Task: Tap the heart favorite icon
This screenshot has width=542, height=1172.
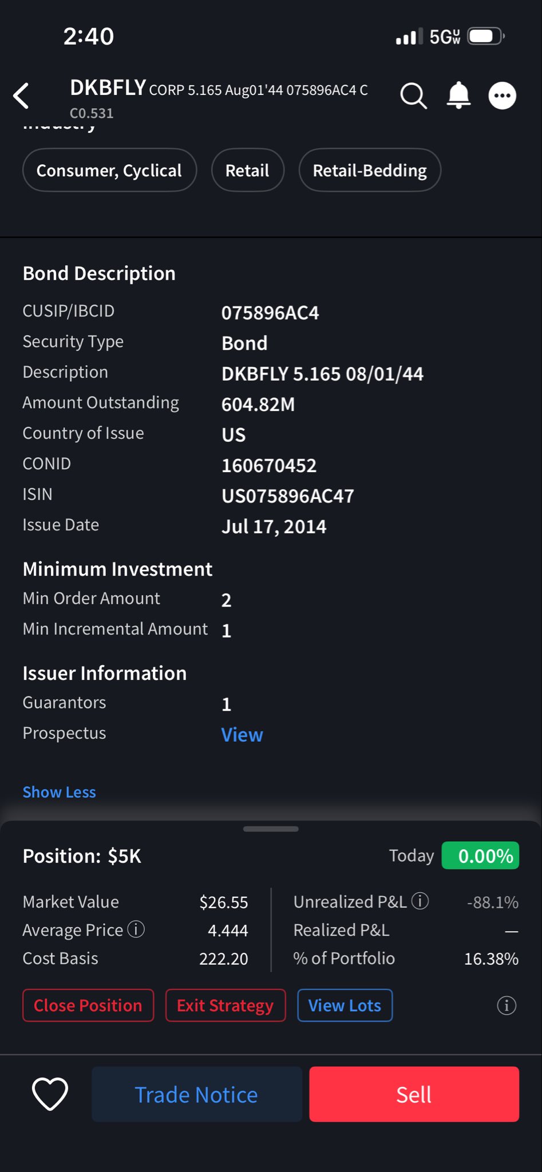Action: pos(50,1094)
